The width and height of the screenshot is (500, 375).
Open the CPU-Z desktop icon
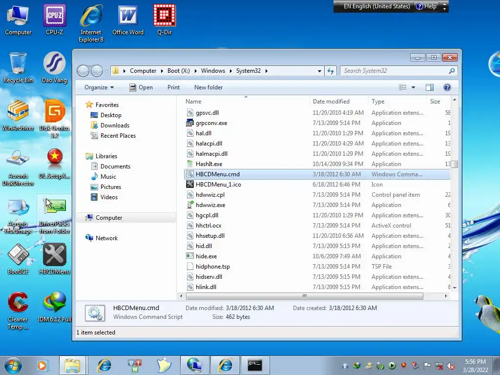pos(55,20)
